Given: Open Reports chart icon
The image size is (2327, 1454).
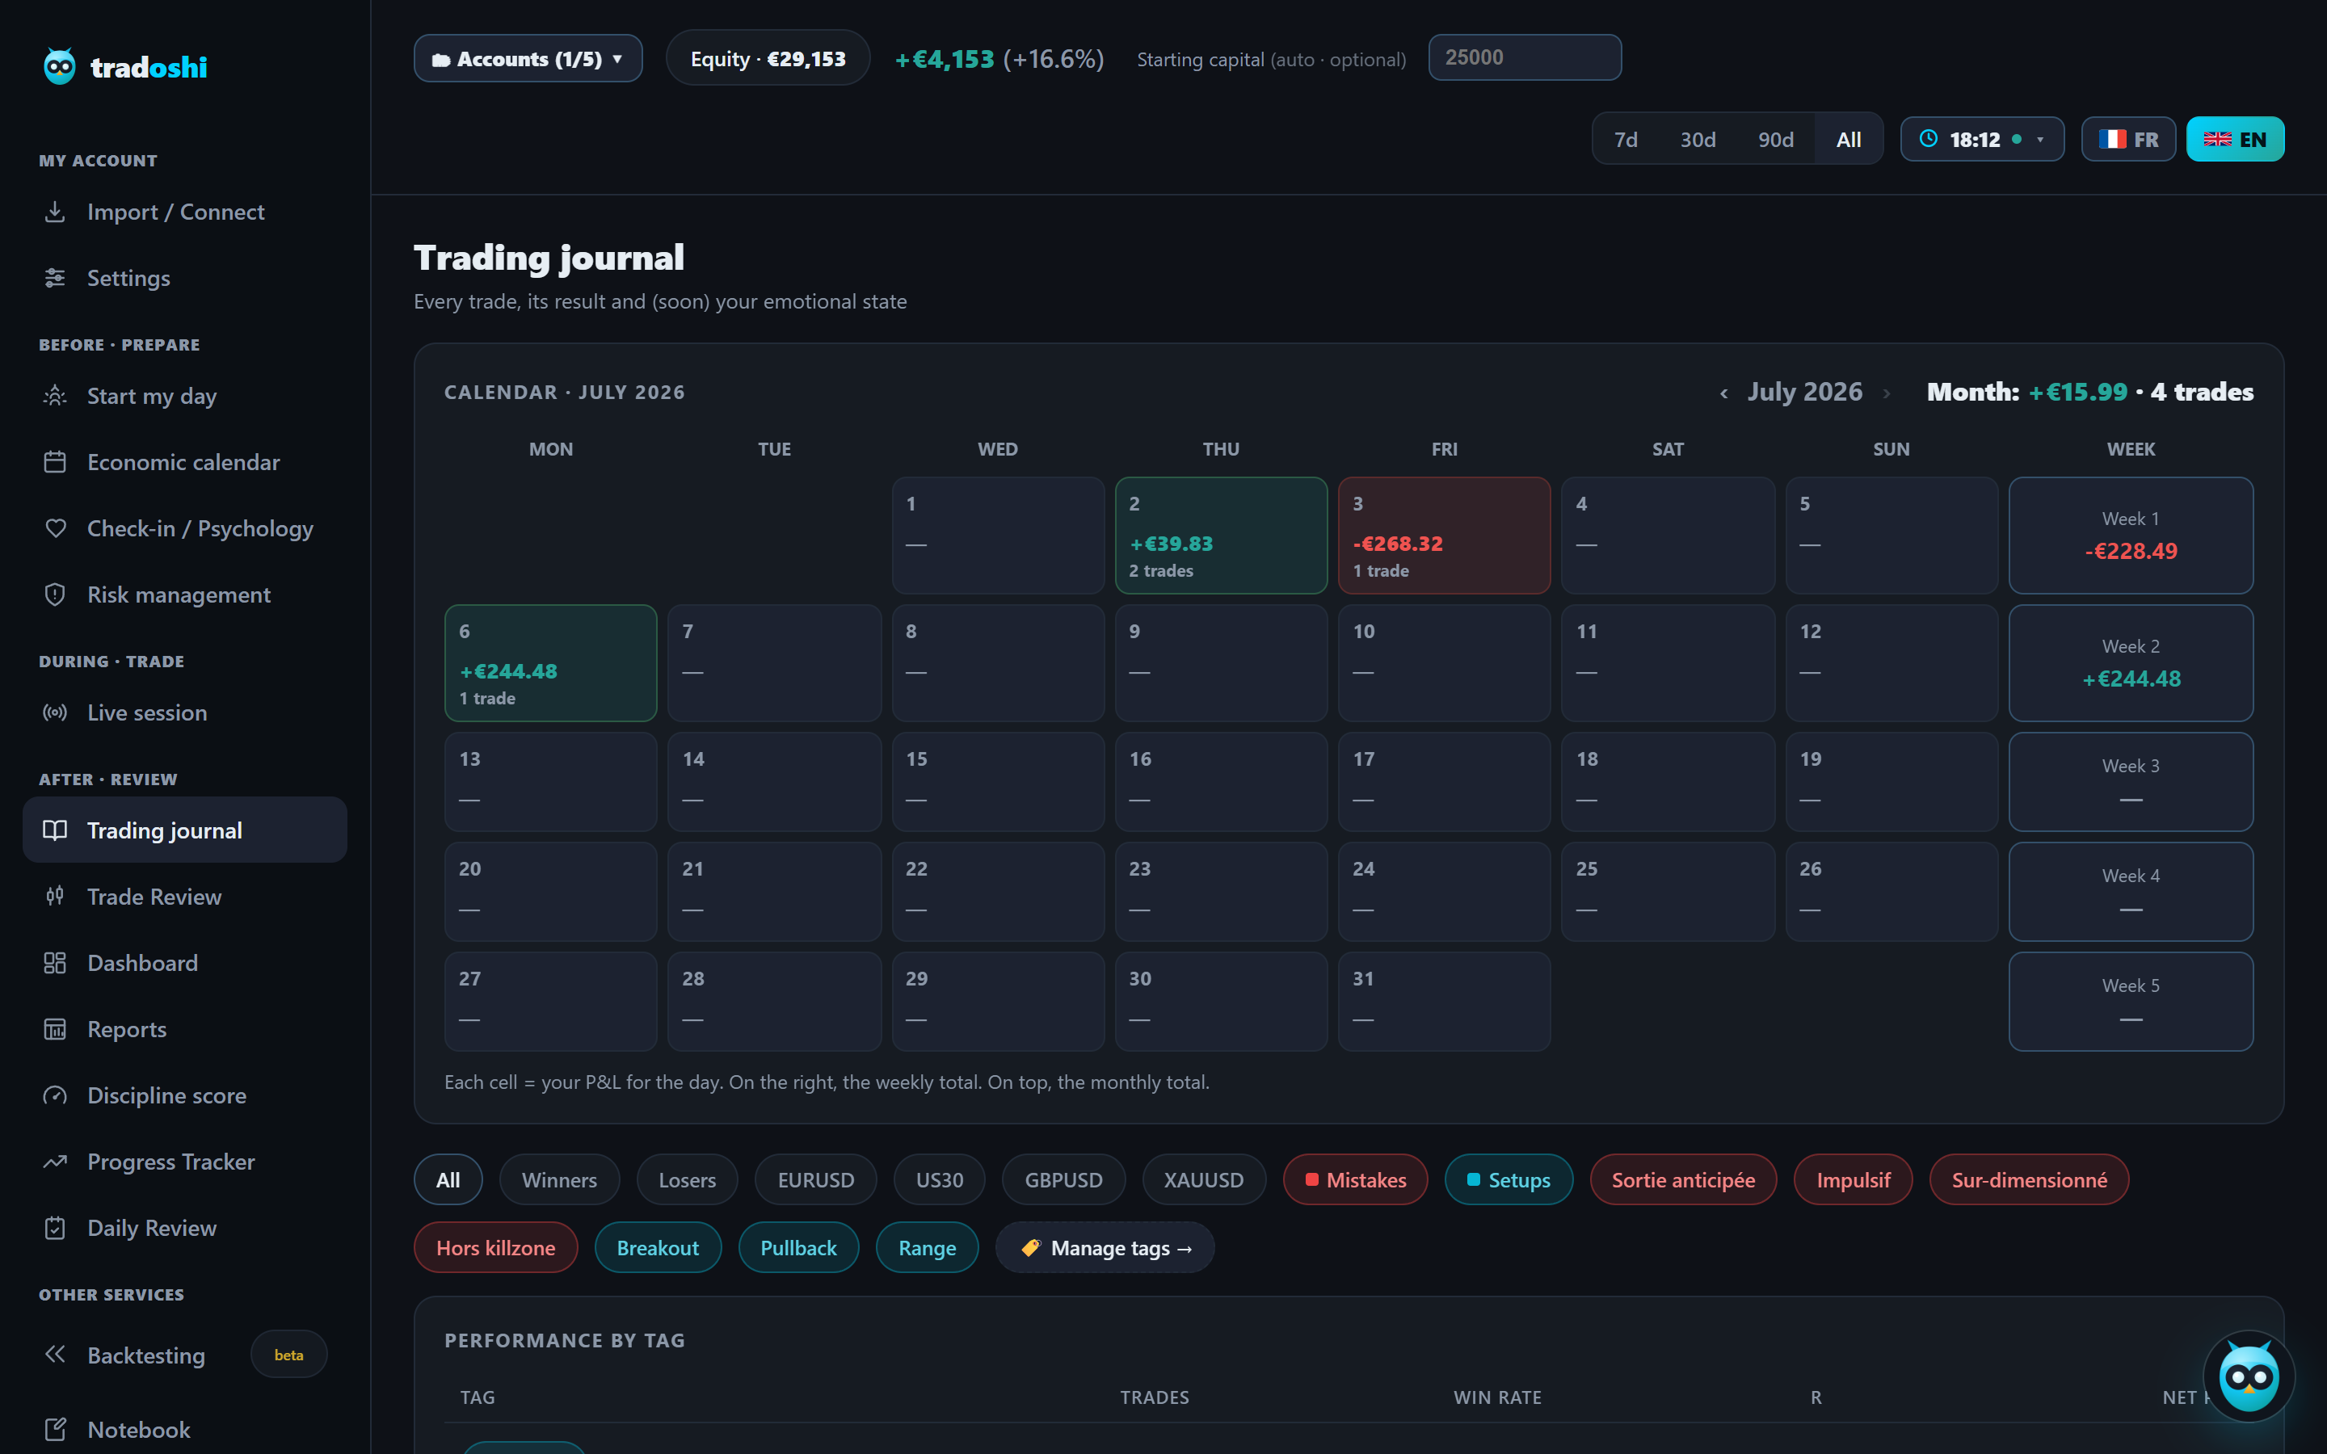Looking at the screenshot, I should click(x=55, y=1029).
